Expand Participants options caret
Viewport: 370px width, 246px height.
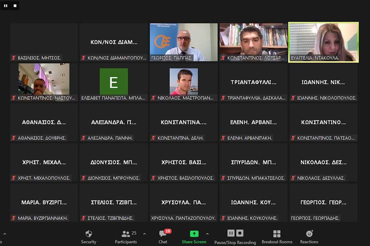point(145,234)
